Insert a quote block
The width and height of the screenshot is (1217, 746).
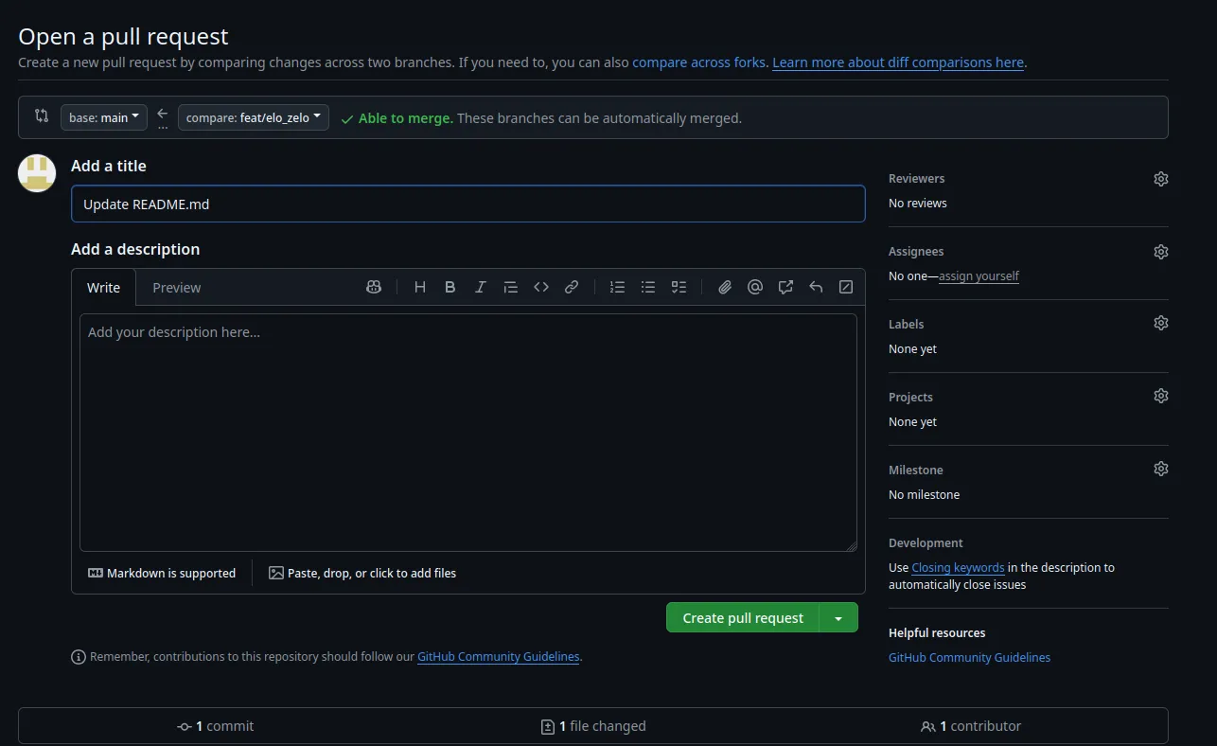pos(510,287)
